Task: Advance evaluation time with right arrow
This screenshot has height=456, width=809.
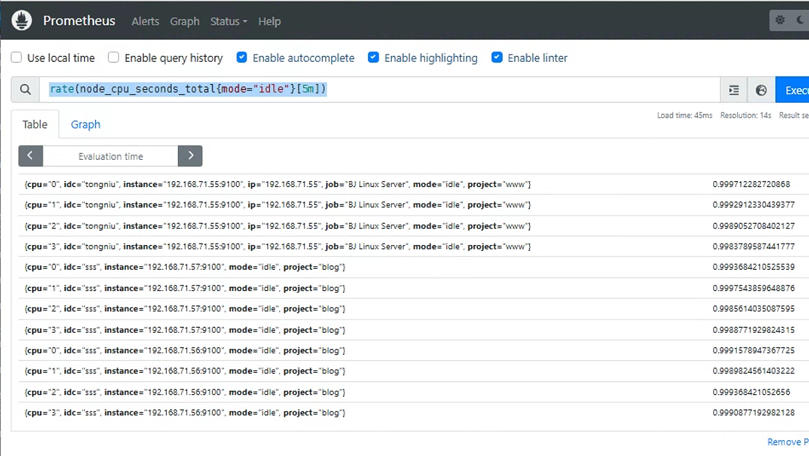Action: tap(190, 156)
